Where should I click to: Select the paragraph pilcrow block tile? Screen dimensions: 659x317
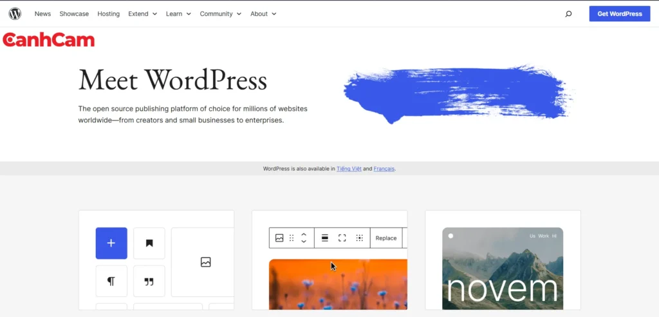[111, 281]
